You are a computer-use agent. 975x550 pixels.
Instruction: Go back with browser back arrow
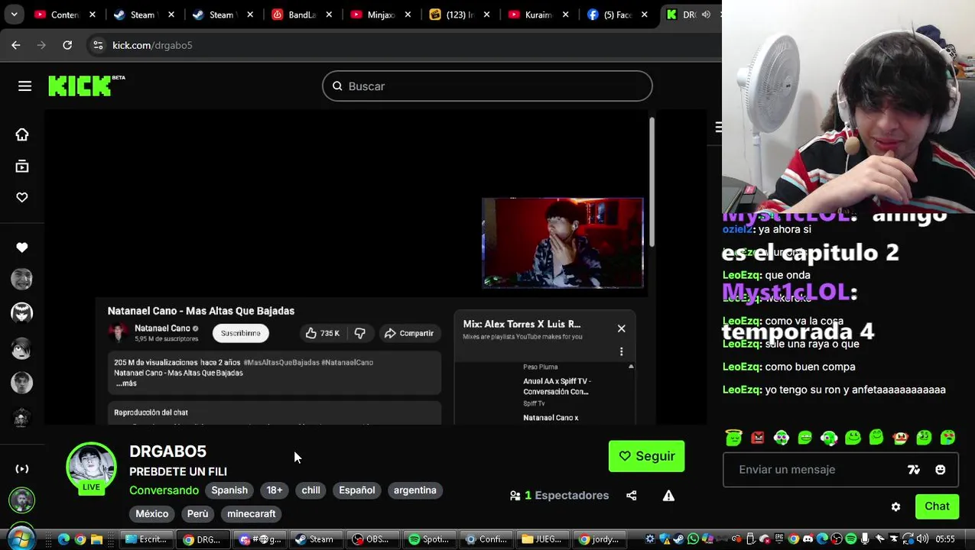click(x=16, y=45)
